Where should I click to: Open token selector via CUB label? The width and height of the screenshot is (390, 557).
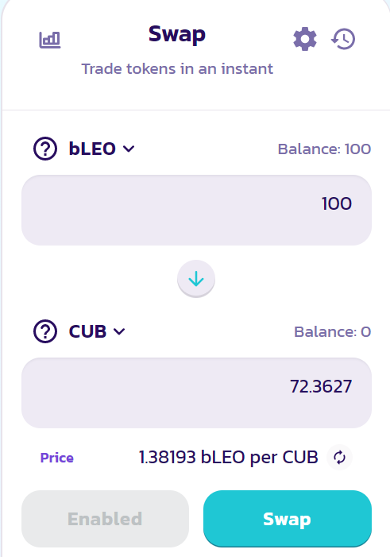(87, 331)
